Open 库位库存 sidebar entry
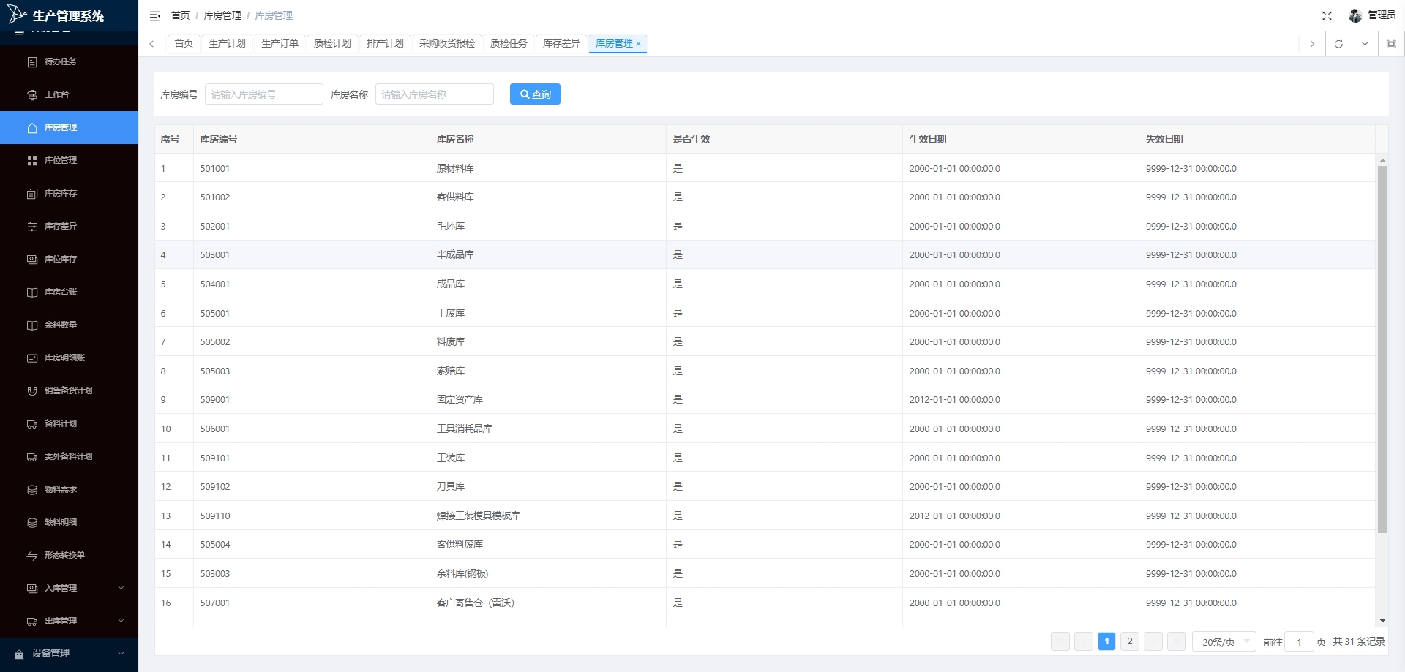Image resolution: width=1405 pixels, height=672 pixels. point(69,260)
